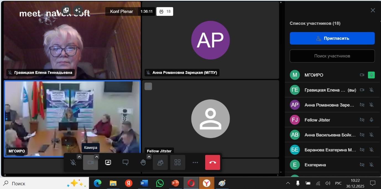
Task: Expand the raise hand reactions arrow
Action: (149, 157)
